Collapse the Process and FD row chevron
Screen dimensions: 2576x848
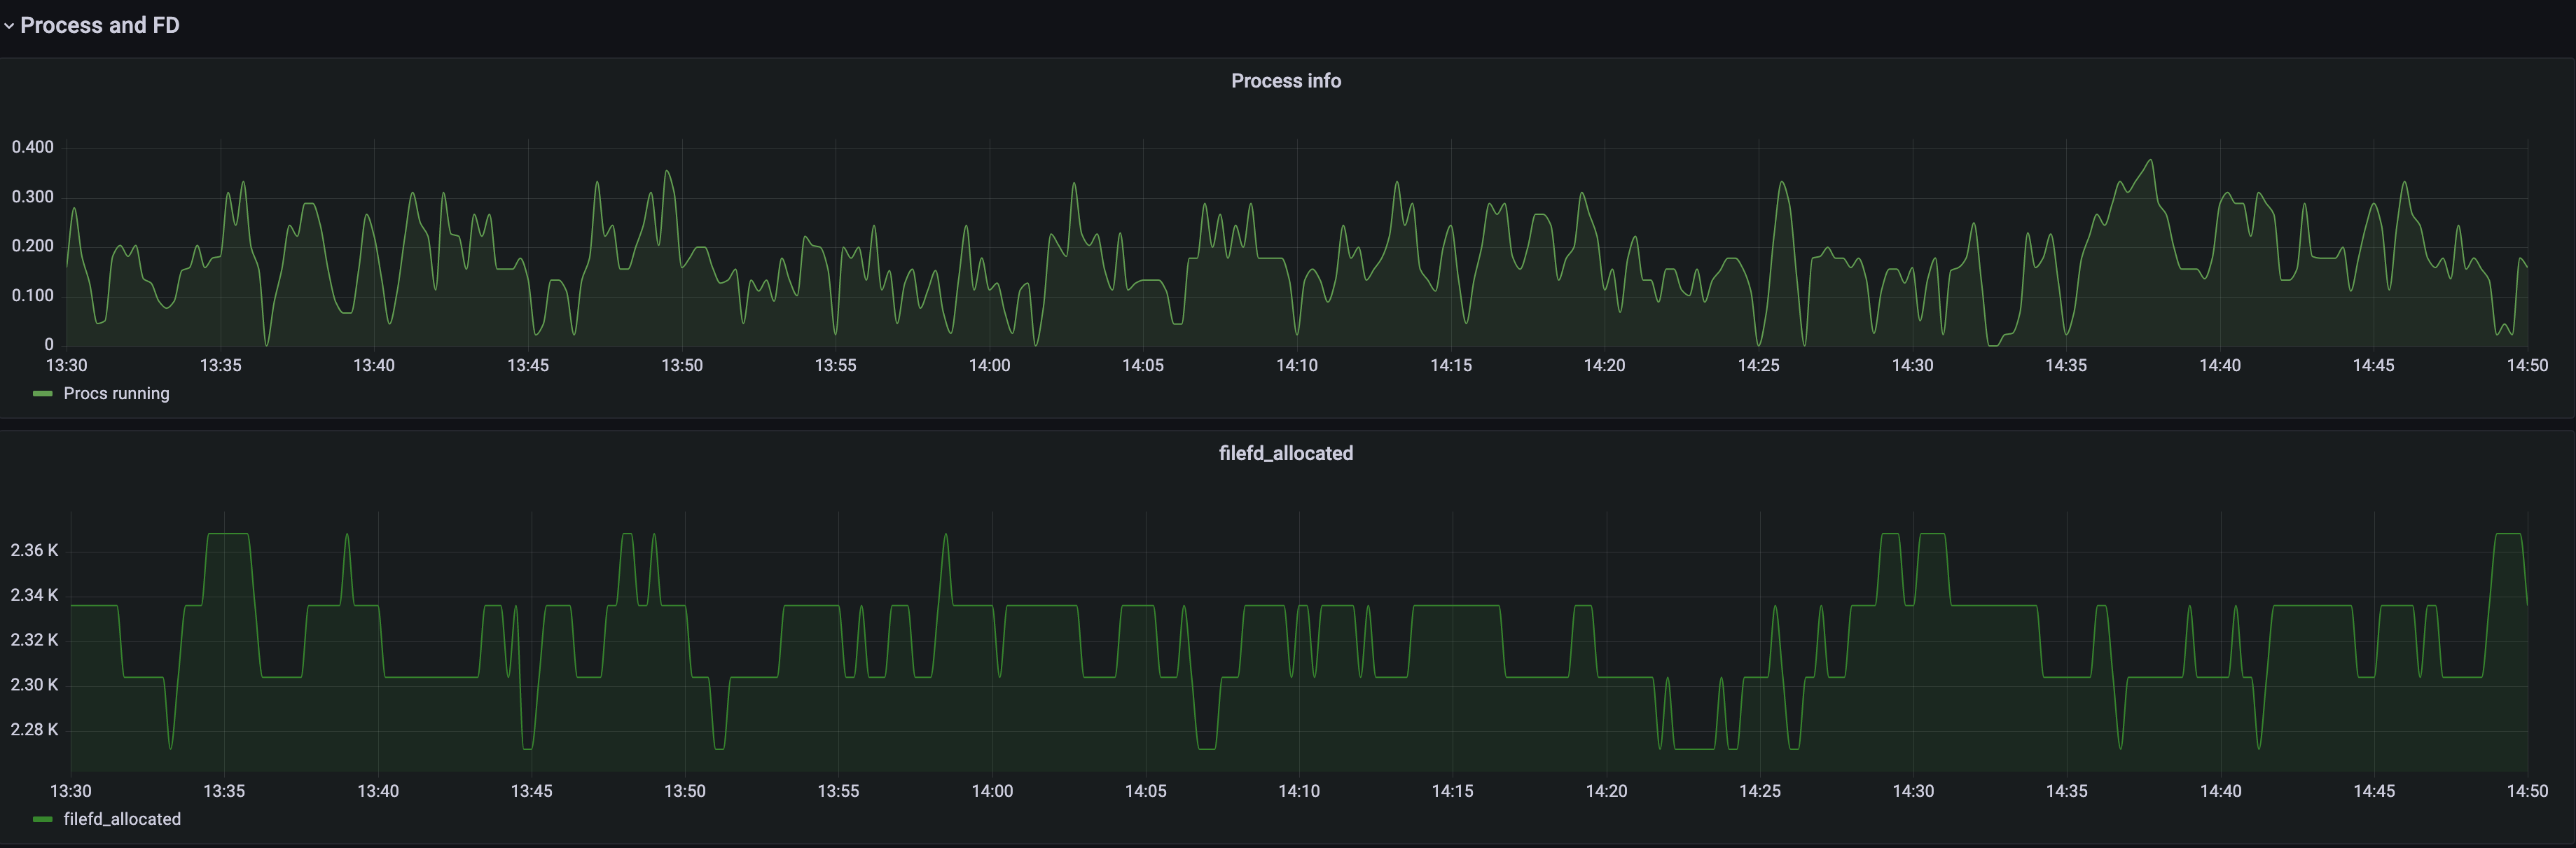pos(9,26)
